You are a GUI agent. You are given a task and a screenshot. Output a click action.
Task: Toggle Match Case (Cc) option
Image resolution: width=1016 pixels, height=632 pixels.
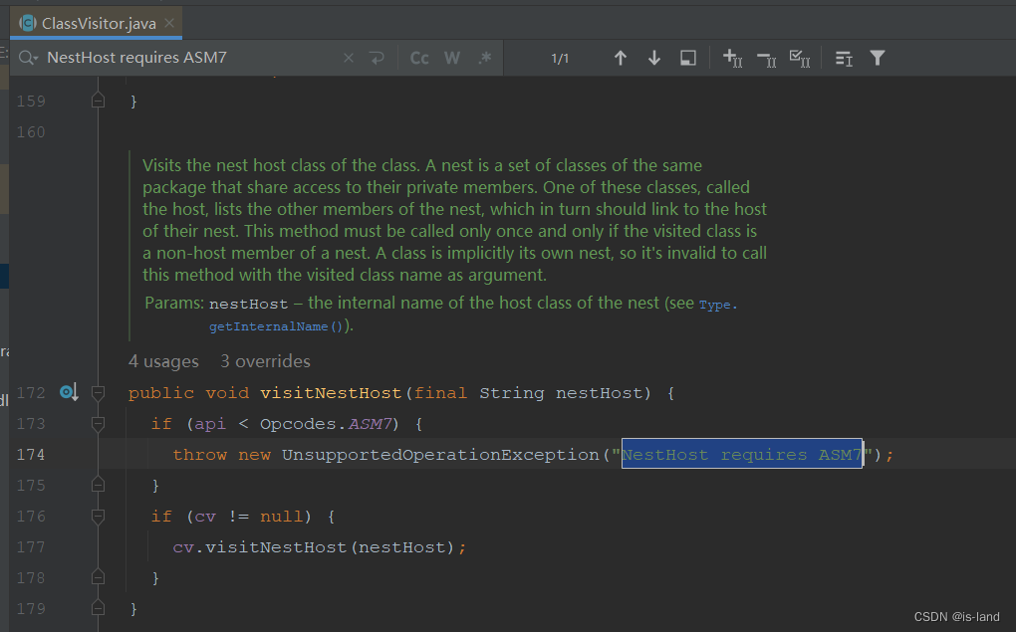point(419,58)
